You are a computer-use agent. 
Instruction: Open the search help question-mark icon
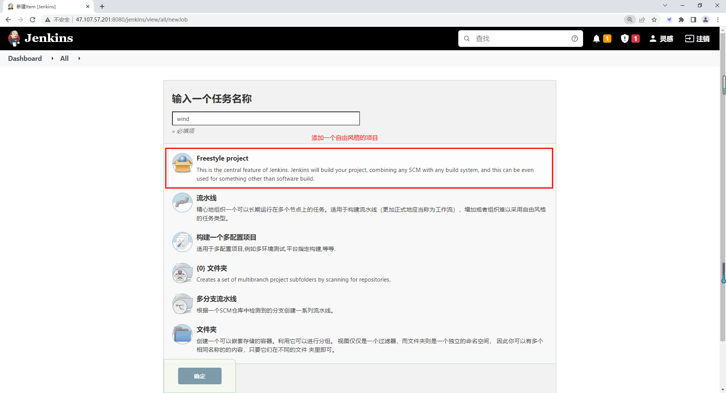(575, 39)
